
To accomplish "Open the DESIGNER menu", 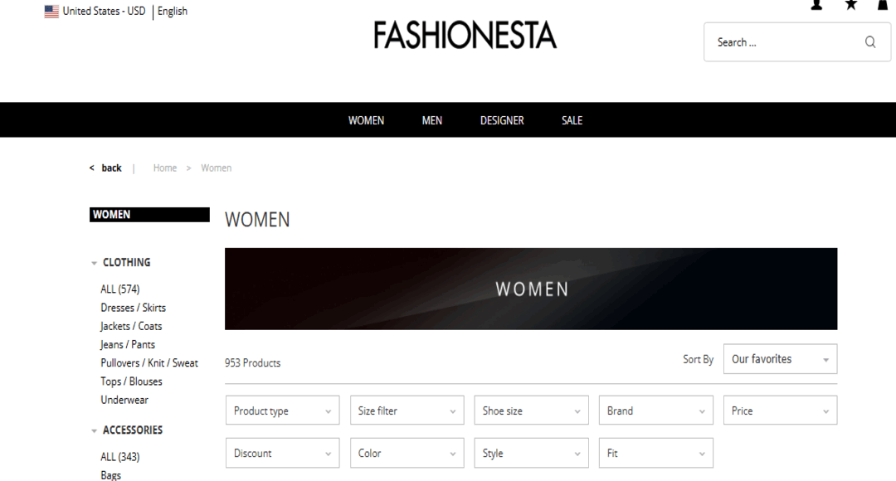I will 501,119.
